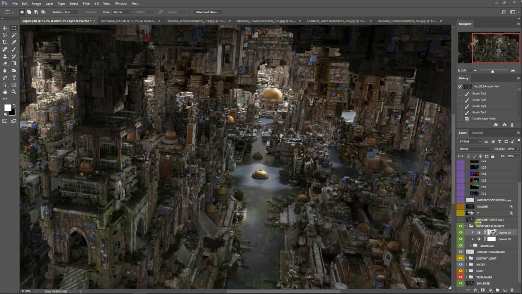This screenshot has height=294, width=522.
Task: Click the search icon in options bar
Action: (x=503, y=12)
